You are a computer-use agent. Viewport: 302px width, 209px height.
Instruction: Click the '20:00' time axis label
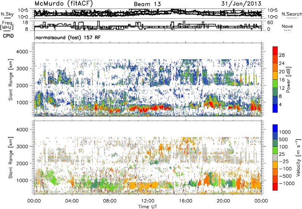click(x=223, y=201)
